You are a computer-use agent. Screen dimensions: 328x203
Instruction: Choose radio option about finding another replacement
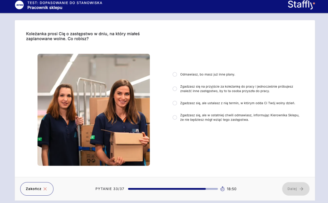click(175, 89)
